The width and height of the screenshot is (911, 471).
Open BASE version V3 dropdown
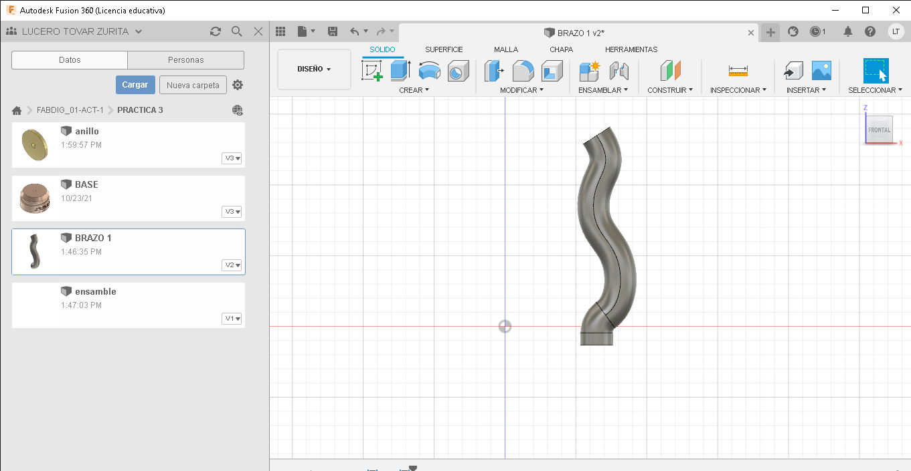point(232,212)
